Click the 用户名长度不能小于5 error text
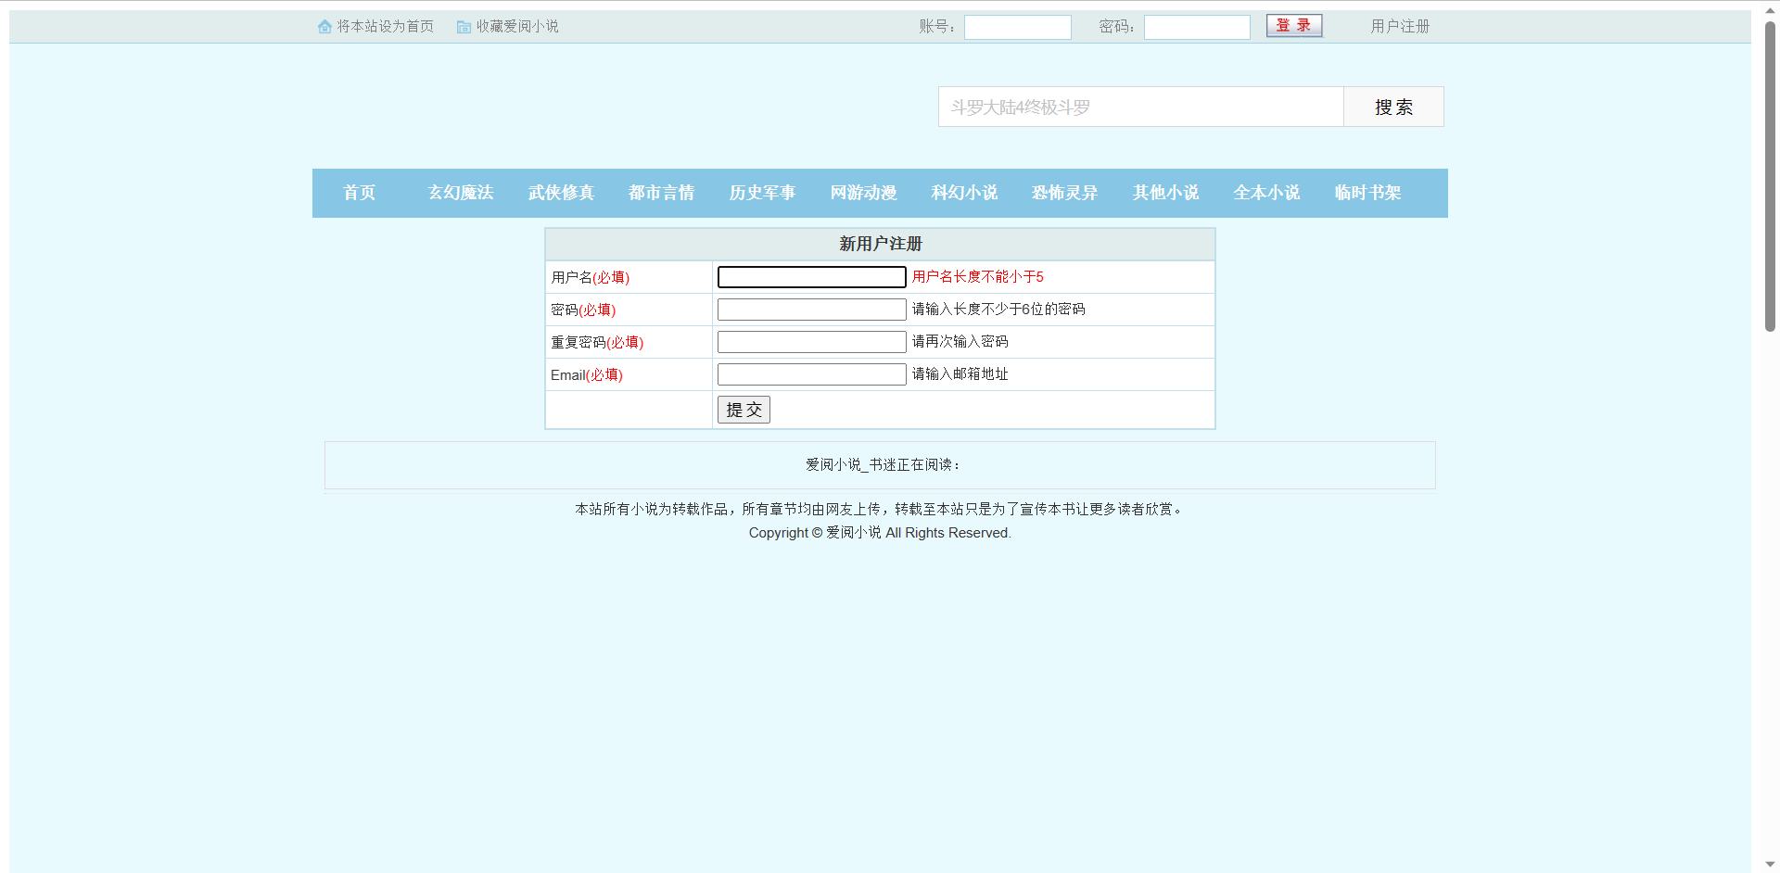 pyautogui.click(x=978, y=277)
